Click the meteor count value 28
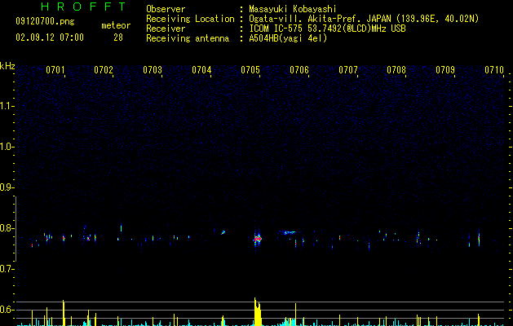 [x=118, y=37]
